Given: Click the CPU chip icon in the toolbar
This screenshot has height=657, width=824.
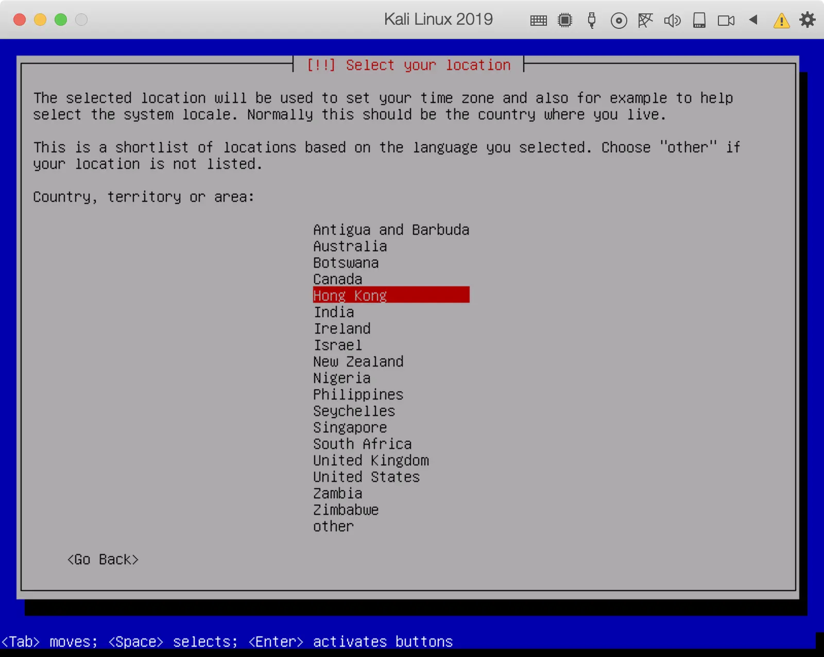Looking at the screenshot, I should pos(565,21).
